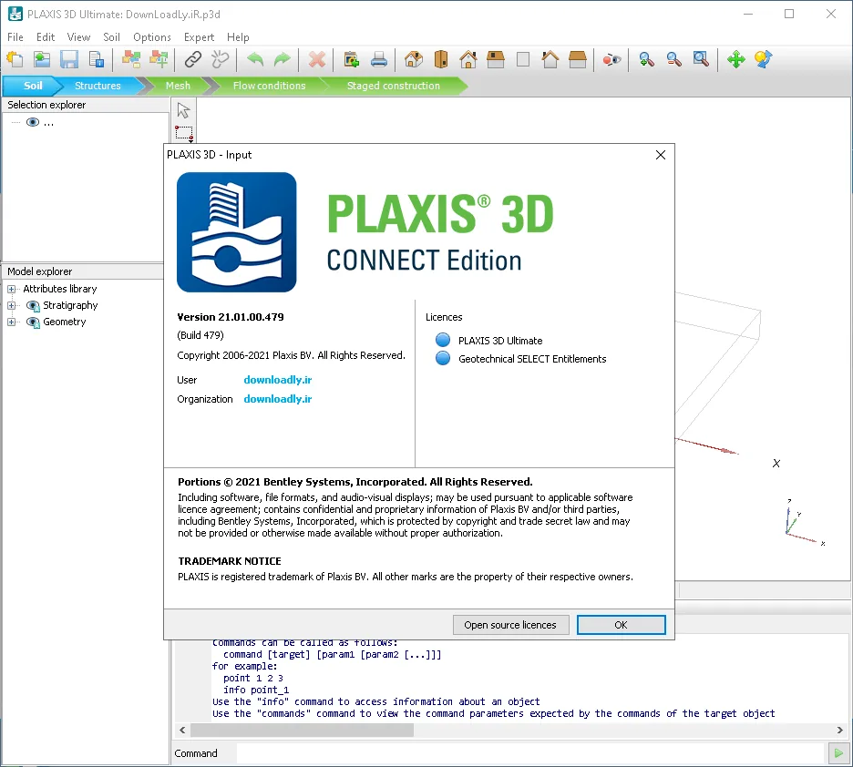Click the Redo arrow icon
This screenshot has height=767, width=853.
coord(282,59)
